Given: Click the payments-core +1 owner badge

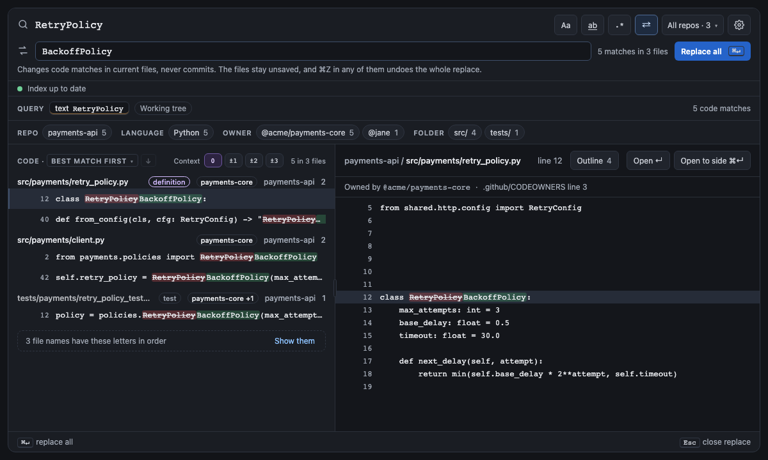Looking at the screenshot, I should click(x=223, y=298).
